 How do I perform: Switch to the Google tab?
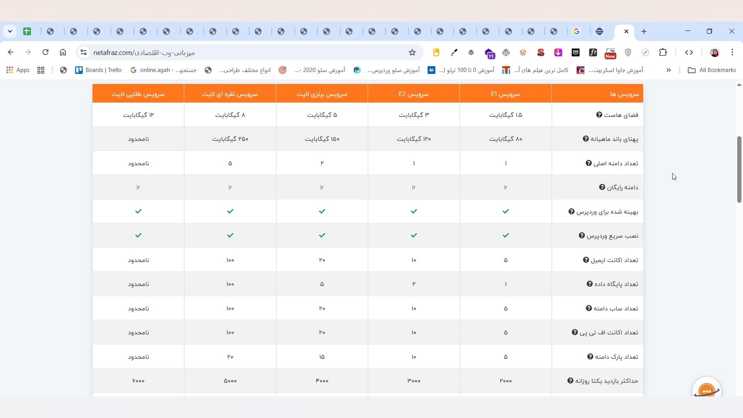(577, 31)
